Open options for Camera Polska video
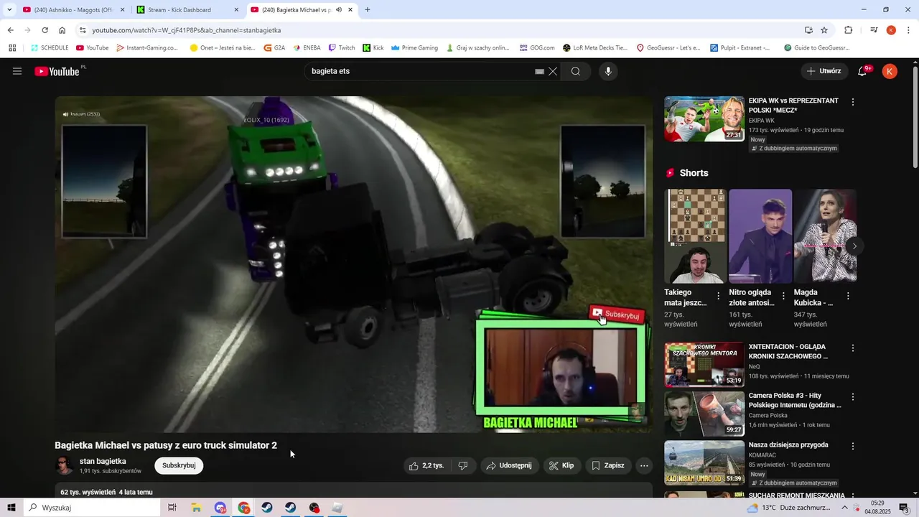The width and height of the screenshot is (919, 517). [853, 397]
